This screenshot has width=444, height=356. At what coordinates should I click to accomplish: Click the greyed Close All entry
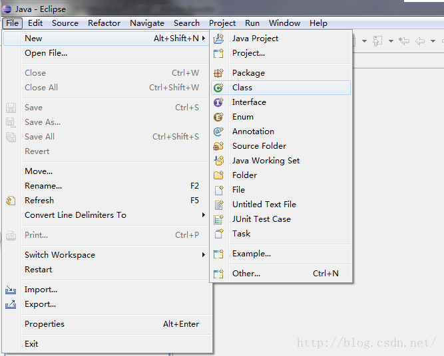tap(107, 88)
